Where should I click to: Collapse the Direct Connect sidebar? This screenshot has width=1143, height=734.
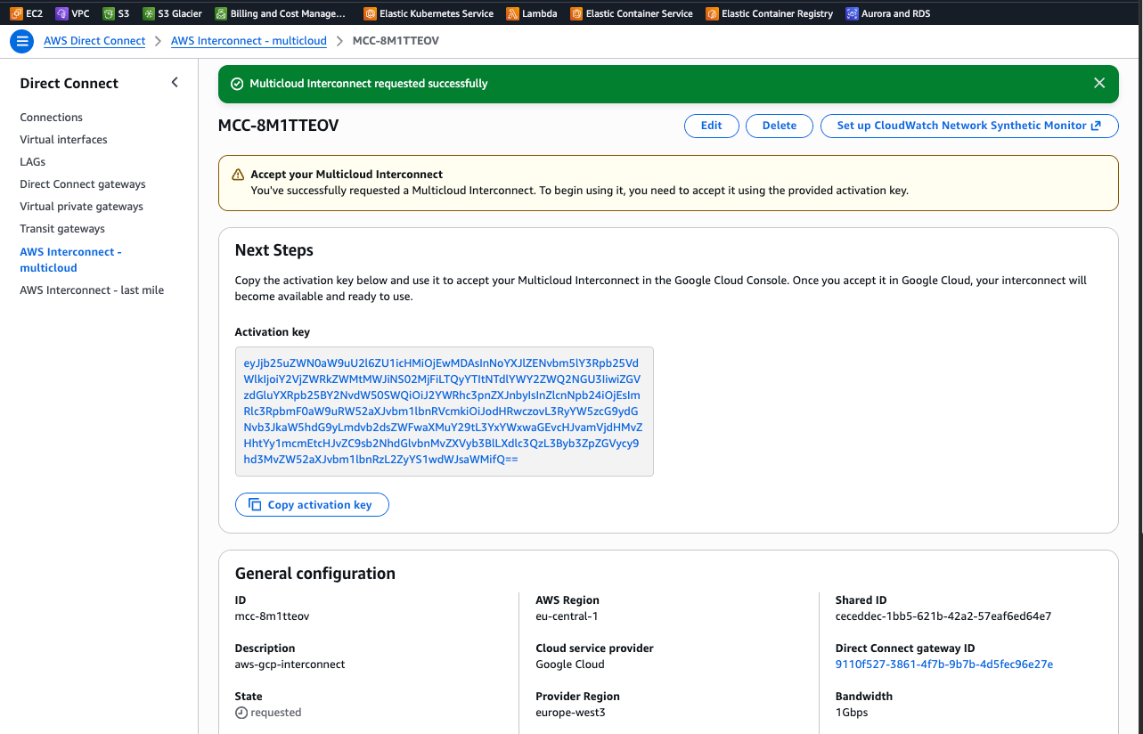click(x=175, y=83)
